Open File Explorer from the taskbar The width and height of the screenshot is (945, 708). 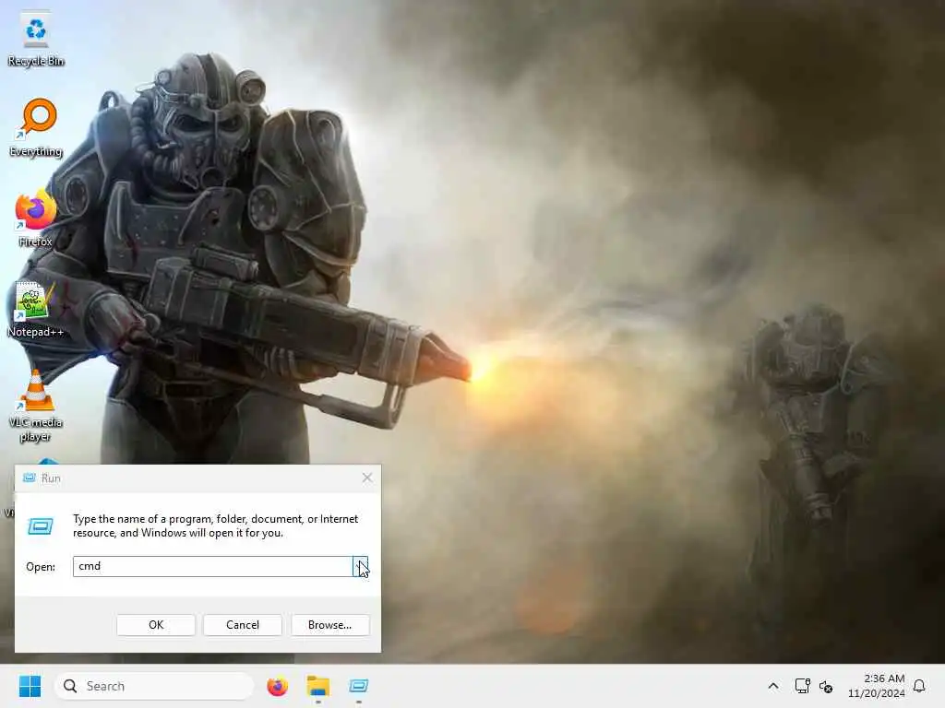coord(318,686)
